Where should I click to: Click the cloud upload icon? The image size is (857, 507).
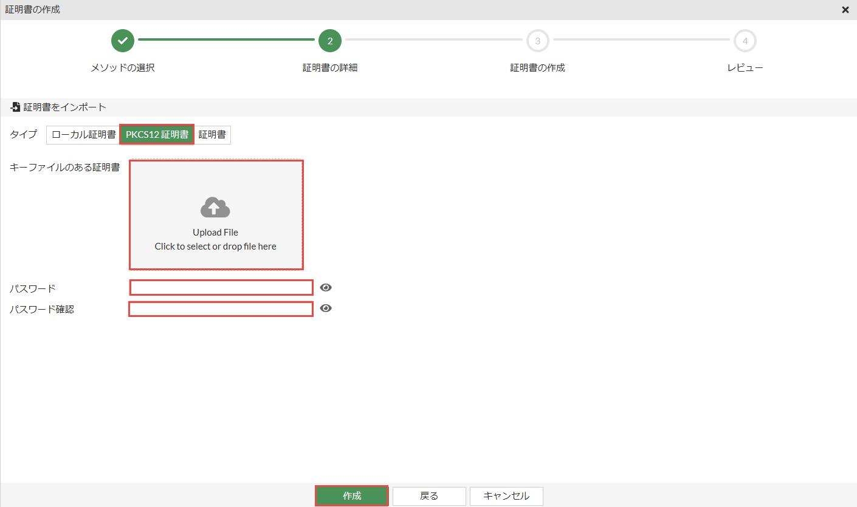(x=215, y=208)
